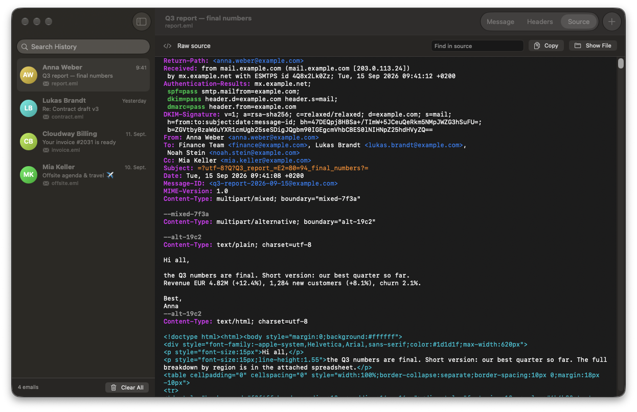Click the AW avatar for Anna Weber
Viewport: 637px width, 412px height.
[x=28, y=75]
